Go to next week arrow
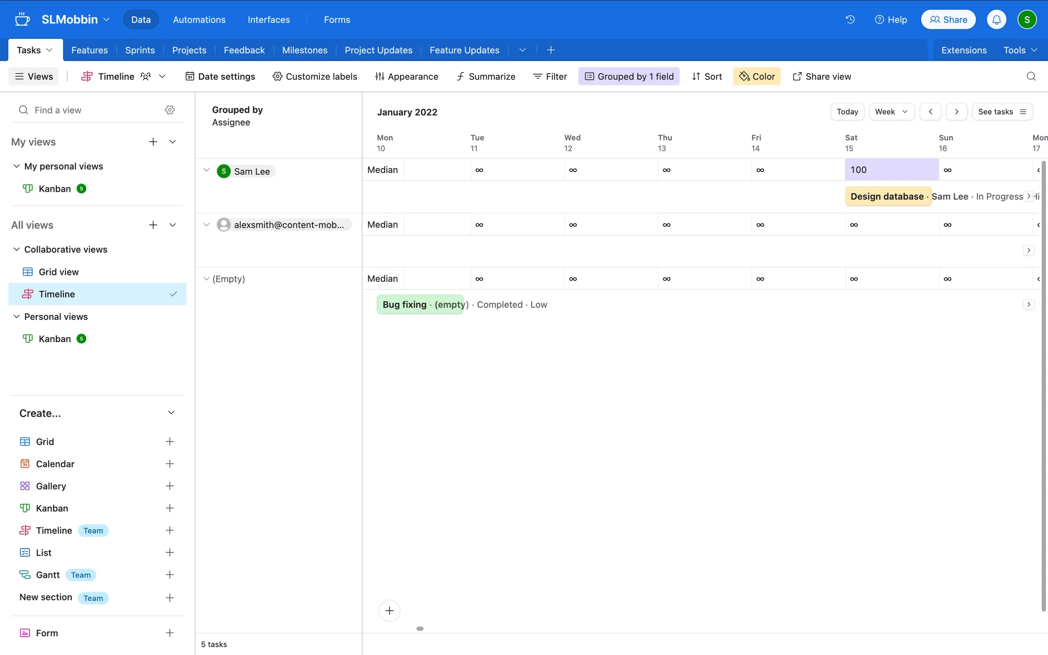 pos(956,111)
